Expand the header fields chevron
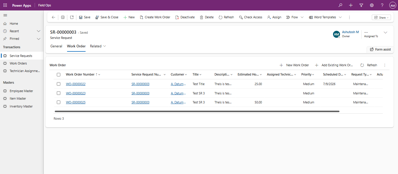This screenshot has width=398, height=174. [x=385, y=33]
